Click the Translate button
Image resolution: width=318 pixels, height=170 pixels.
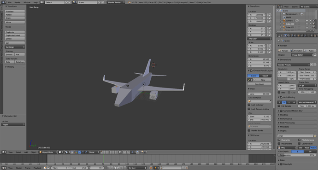click(x=15, y=12)
